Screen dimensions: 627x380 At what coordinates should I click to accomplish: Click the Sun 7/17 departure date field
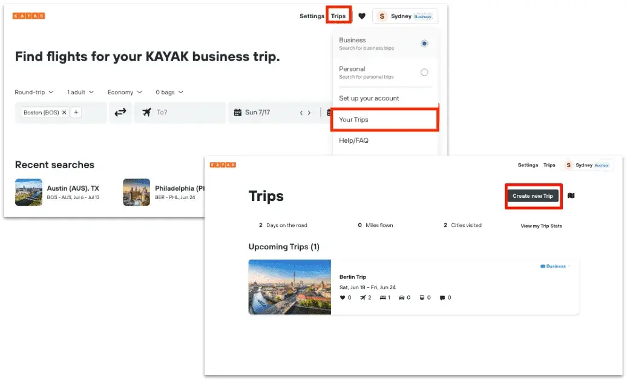click(258, 113)
